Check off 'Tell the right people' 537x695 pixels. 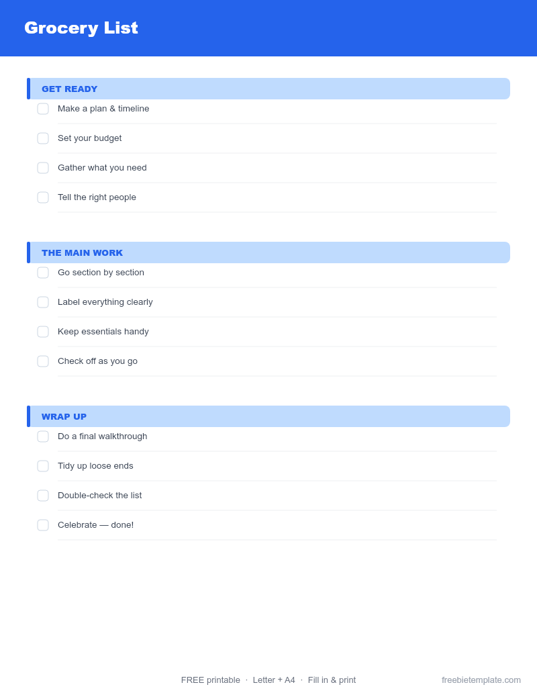pyautogui.click(x=43, y=197)
